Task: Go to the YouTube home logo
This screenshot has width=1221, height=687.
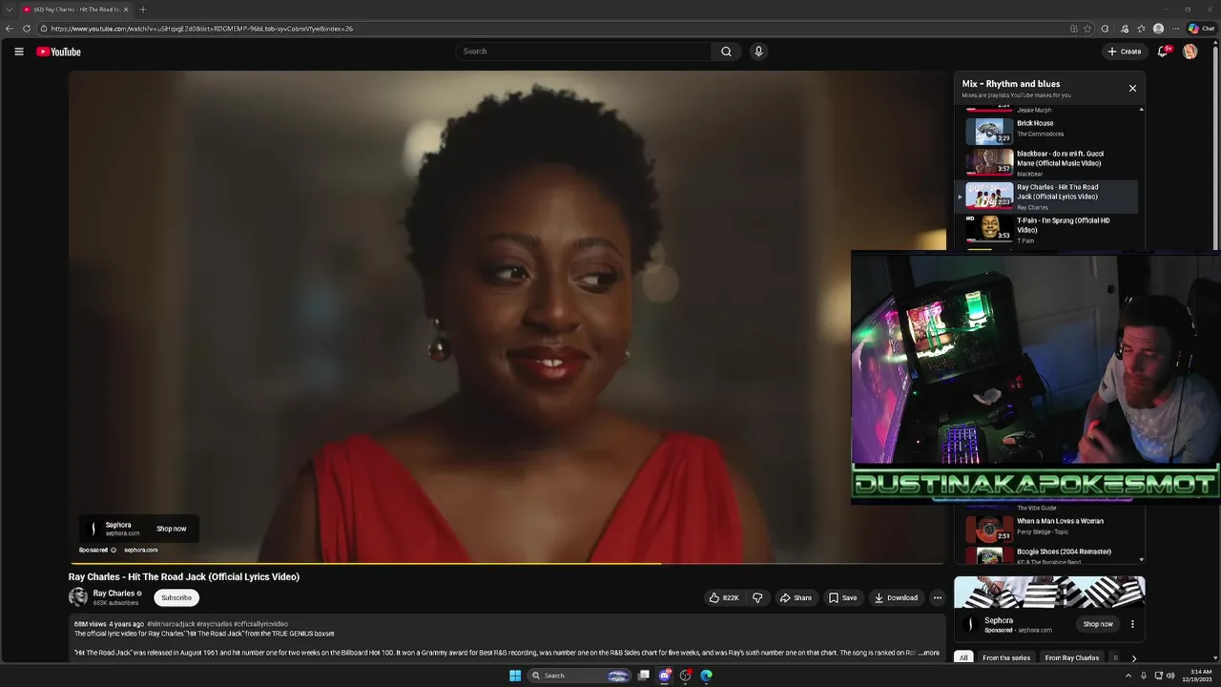Action: [58, 52]
